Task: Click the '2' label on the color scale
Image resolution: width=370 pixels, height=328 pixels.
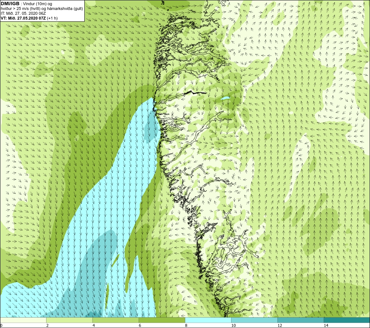Action: [47, 325]
